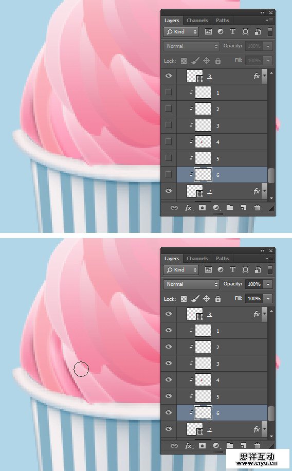Switch to Paths tab in upper Layers panel

click(222, 21)
